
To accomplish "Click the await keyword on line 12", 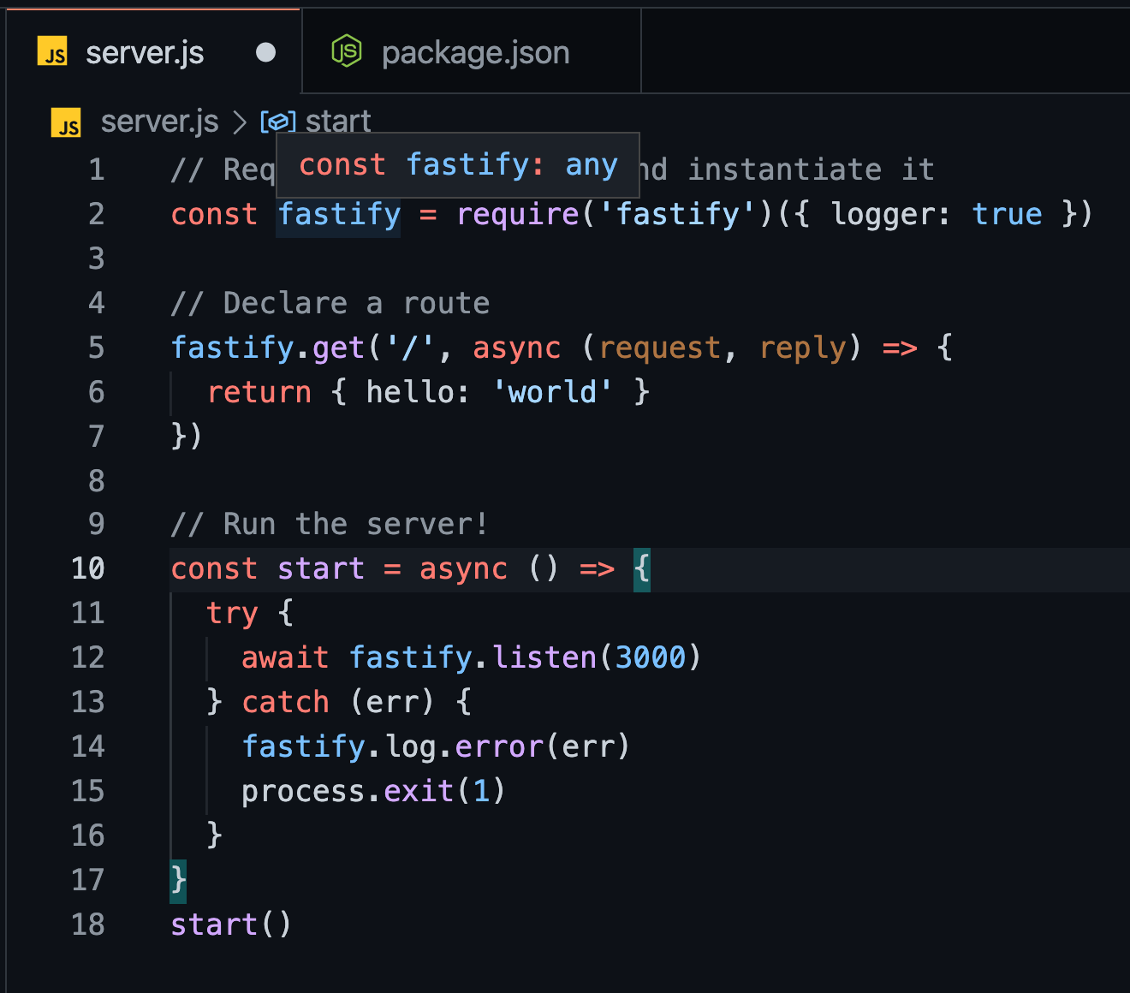I will click(285, 657).
